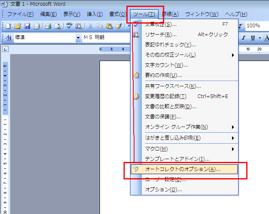Choose 共有ワークスペース menu entry

184,86
